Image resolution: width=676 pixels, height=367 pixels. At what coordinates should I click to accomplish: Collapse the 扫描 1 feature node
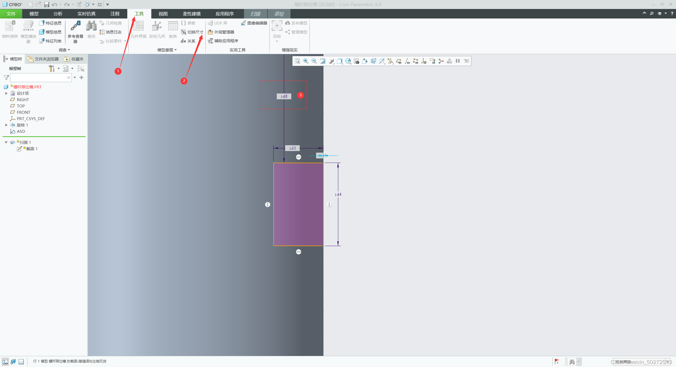coord(6,142)
